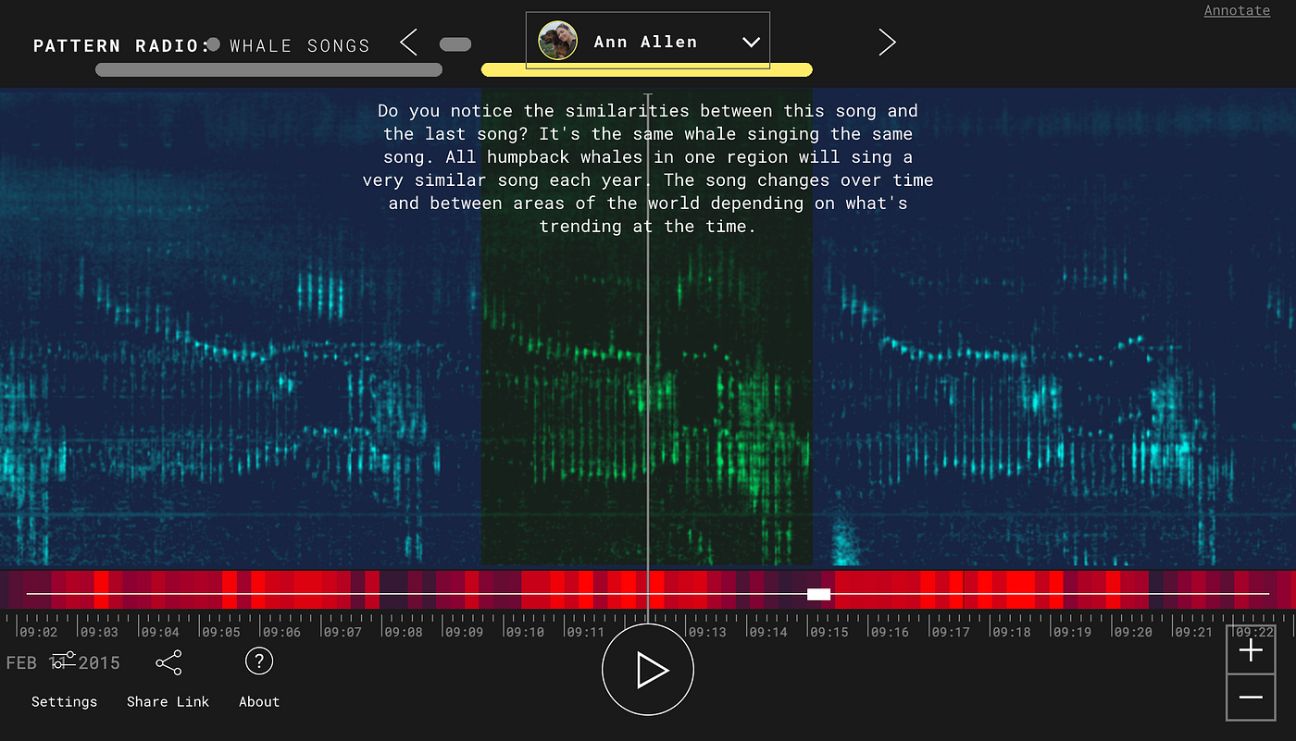Viewport: 1296px width, 741px height.
Task: Click the small gray pill beside left arrow
Action: tap(455, 44)
